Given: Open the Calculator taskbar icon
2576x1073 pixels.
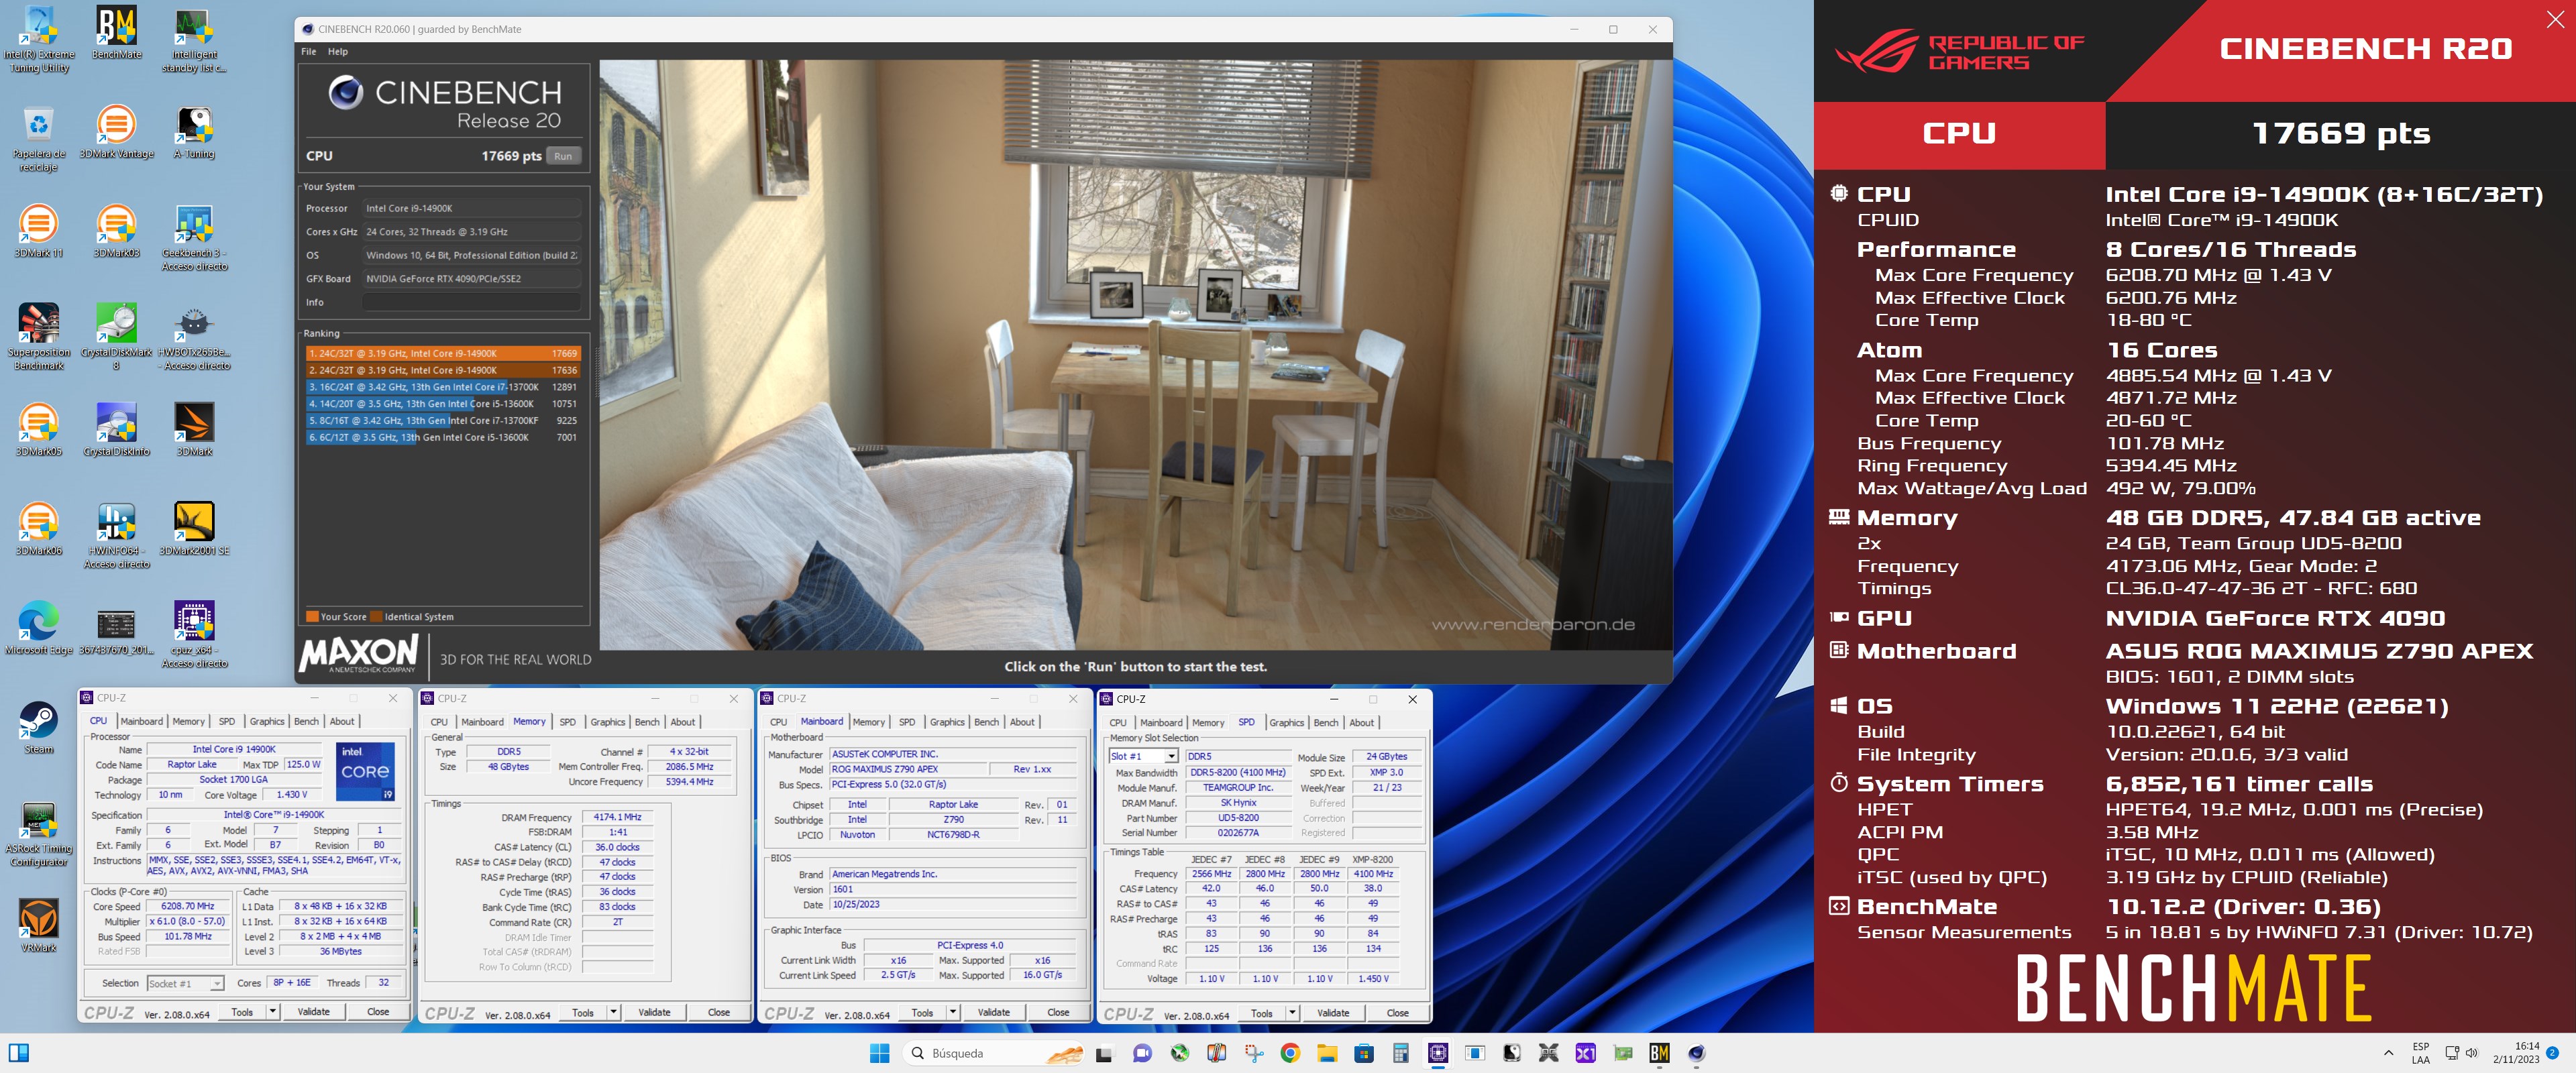Looking at the screenshot, I should [1401, 1052].
